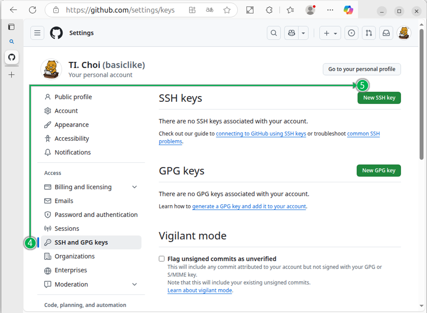Screen dimensions: 427x313
Task: Open the notifications inbox icon
Action: pyautogui.click(x=386, y=33)
